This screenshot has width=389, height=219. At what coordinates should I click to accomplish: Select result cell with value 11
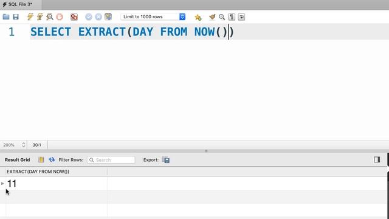tap(57, 184)
